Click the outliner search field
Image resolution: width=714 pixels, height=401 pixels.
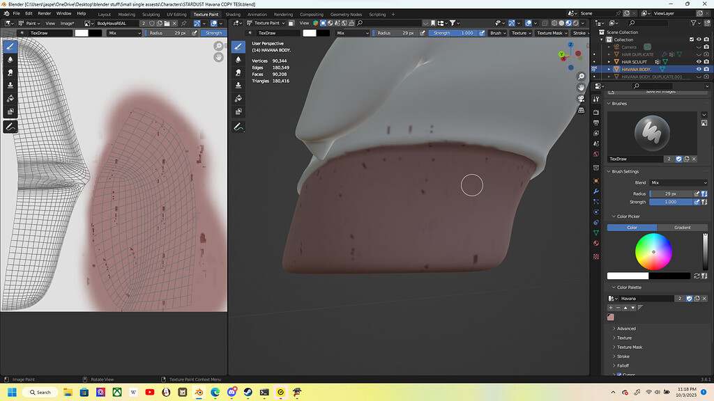pyautogui.click(x=652, y=86)
